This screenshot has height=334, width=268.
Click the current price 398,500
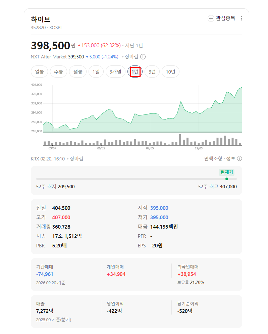50,46
